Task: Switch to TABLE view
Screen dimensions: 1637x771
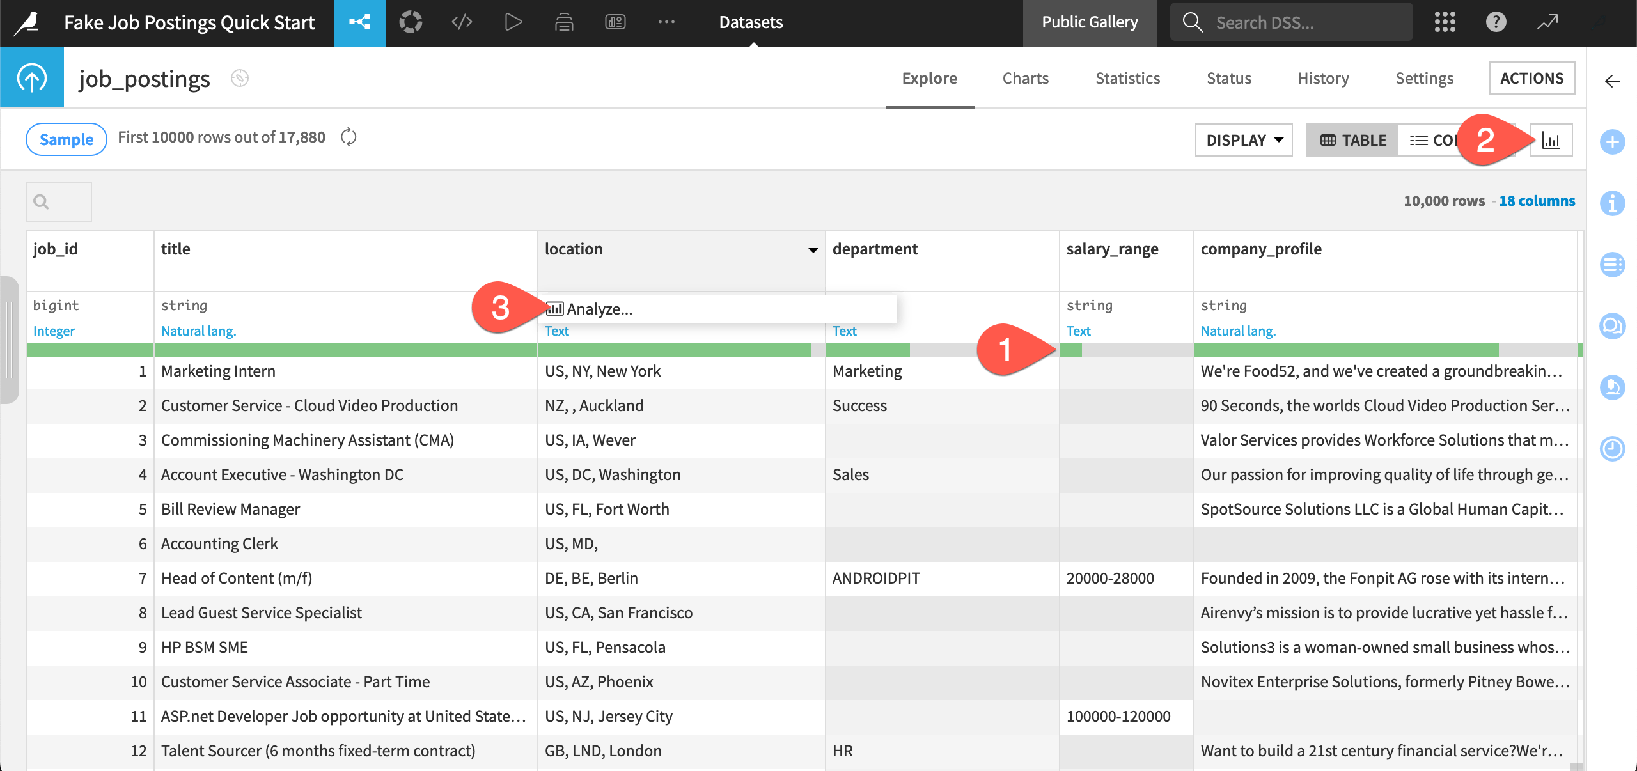Action: [x=1352, y=140]
